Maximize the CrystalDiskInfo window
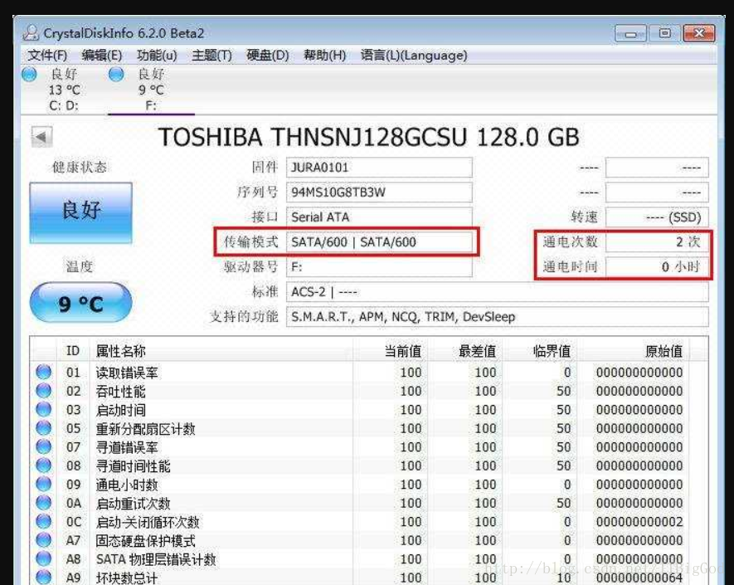Viewport: 734px width, 585px height. point(664,33)
